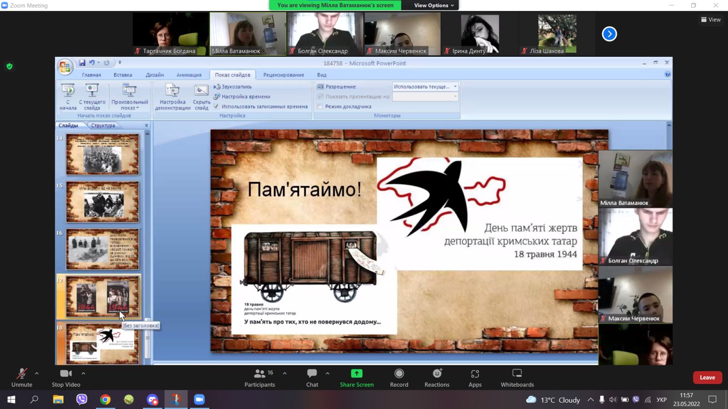Image resolution: width=728 pixels, height=409 pixels.
Task: Click the Stop Video camera icon
Action: click(66, 374)
